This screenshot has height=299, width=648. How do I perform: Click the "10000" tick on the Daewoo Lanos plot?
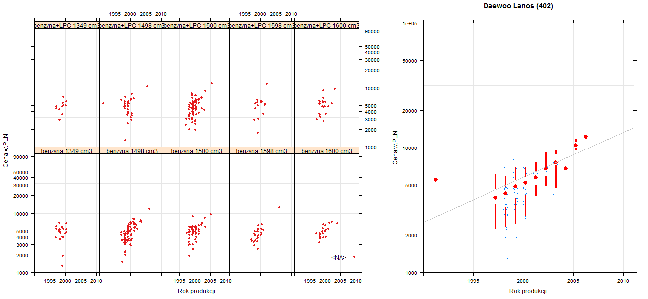coord(410,148)
